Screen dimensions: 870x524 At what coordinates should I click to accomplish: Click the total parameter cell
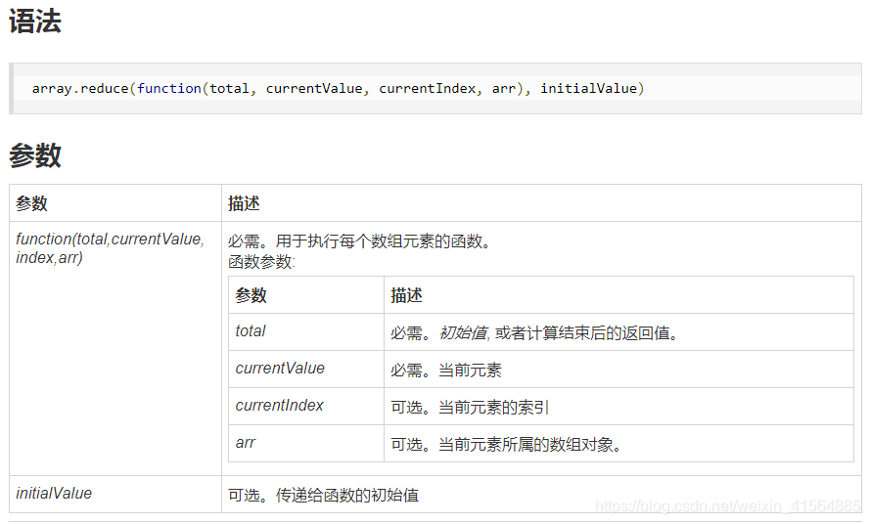pos(306,331)
